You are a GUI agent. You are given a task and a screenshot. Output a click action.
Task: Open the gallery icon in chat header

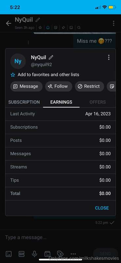[x=71, y=28]
